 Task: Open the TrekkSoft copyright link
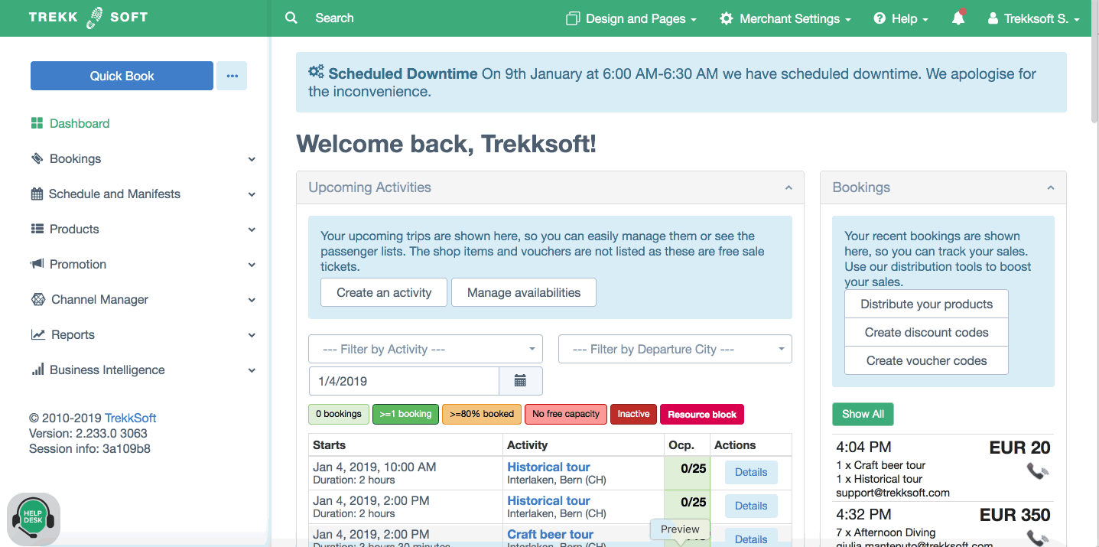(x=131, y=418)
